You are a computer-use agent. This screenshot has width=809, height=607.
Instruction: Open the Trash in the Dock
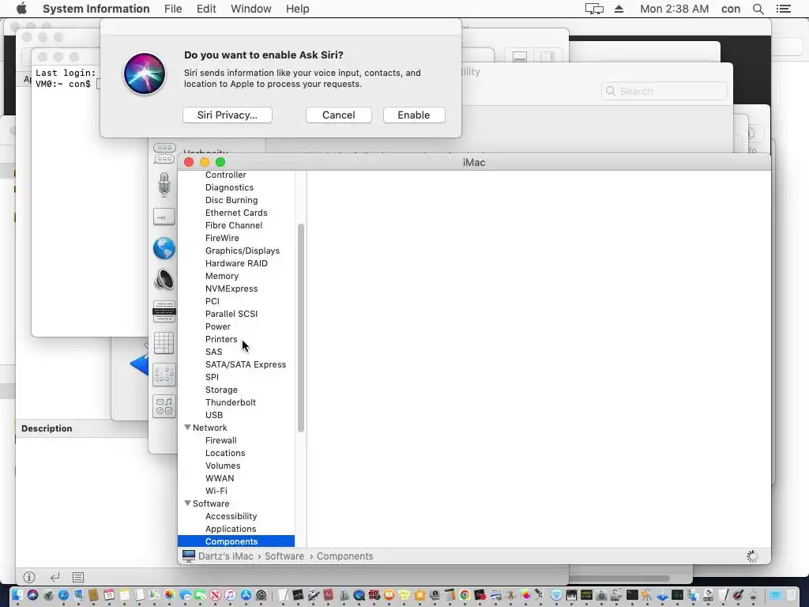(791, 594)
